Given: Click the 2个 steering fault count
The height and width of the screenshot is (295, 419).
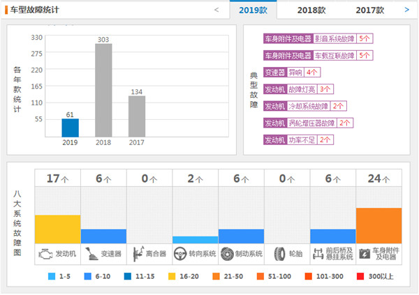Looking at the screenshot, I should tap(196, 179).
